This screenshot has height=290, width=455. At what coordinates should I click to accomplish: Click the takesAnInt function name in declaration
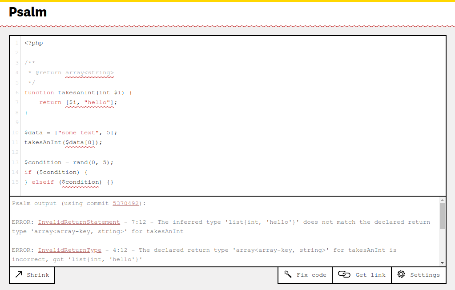point(77,93)
